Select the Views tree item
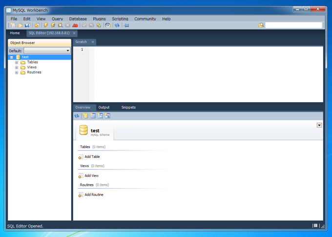This screenshot has height=237, width=332. (32, 67)
